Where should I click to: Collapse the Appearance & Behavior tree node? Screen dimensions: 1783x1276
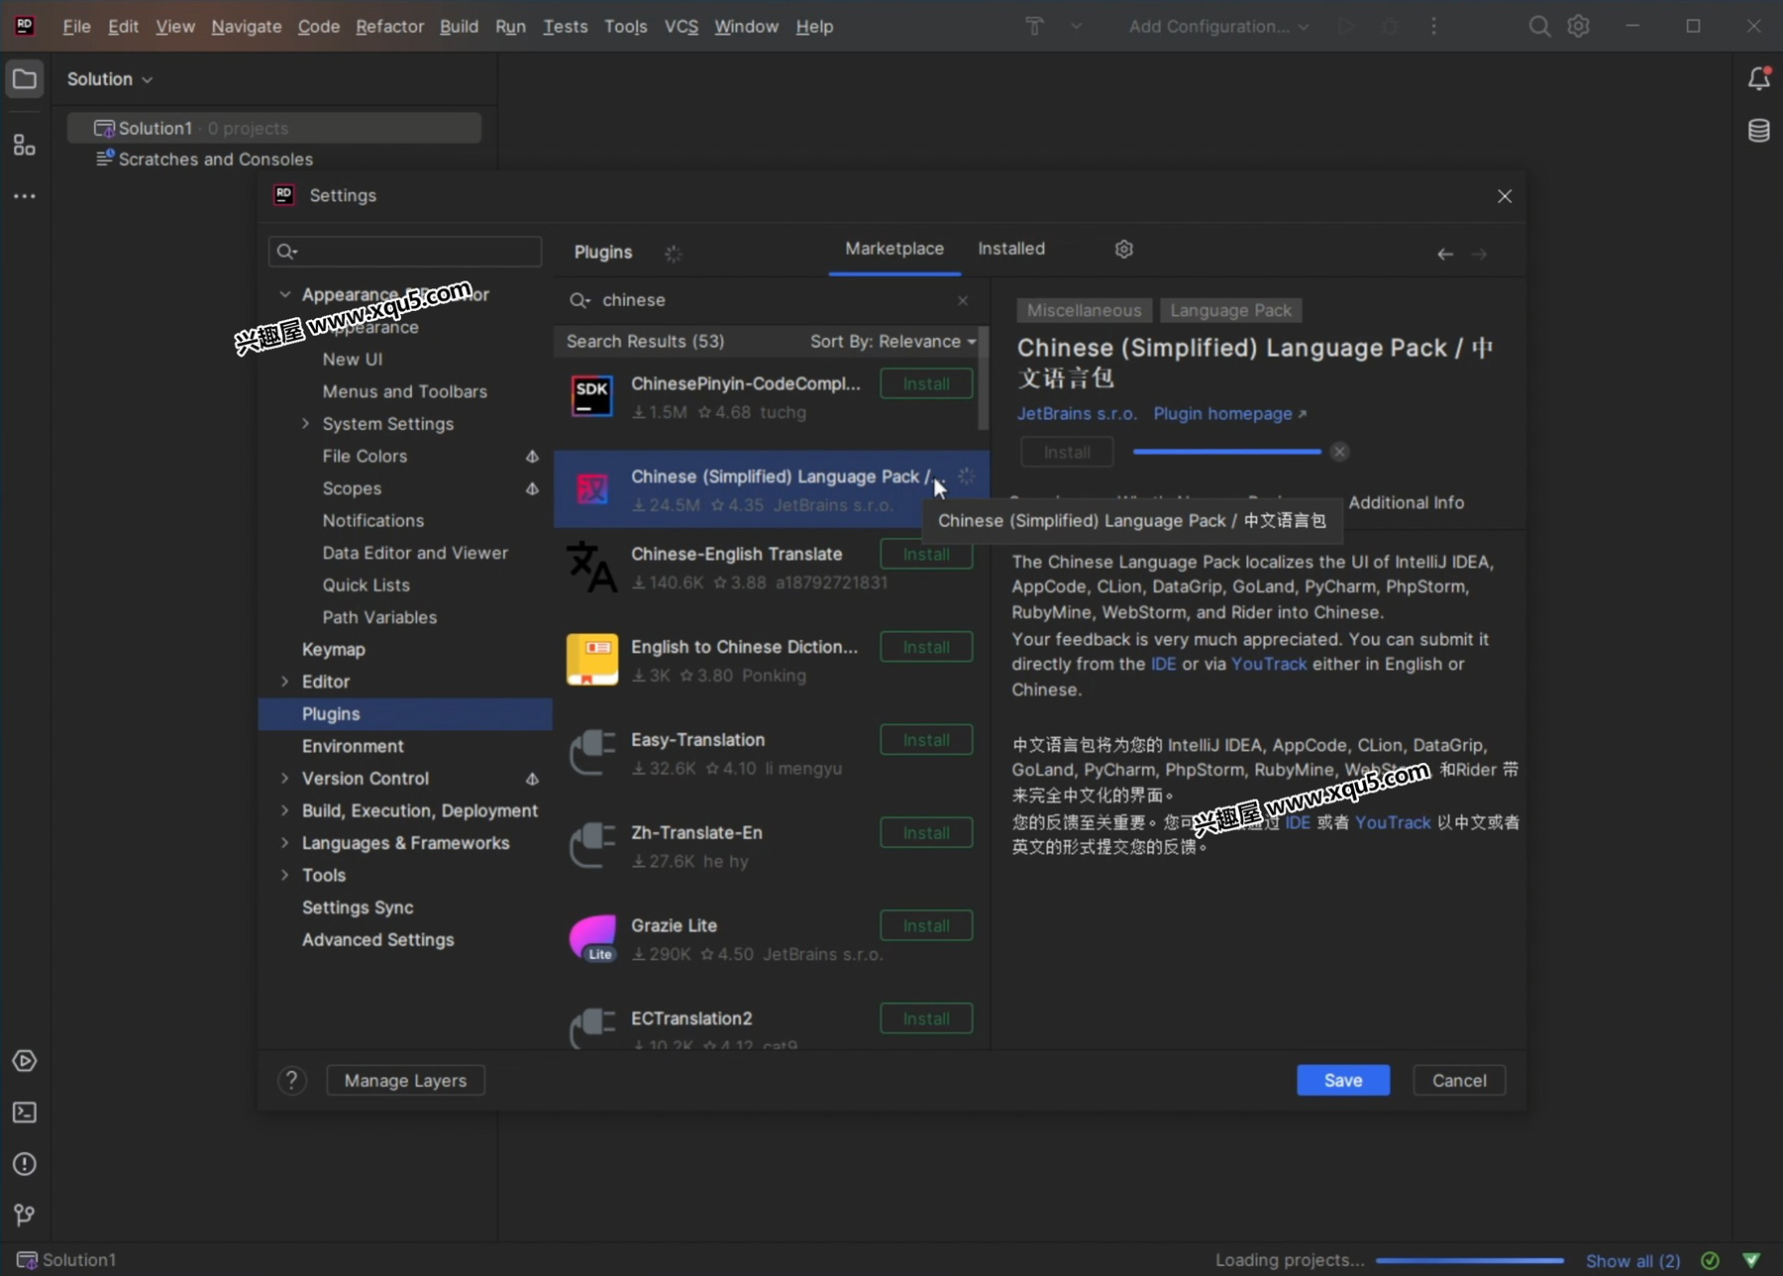[x=285, y=294]
